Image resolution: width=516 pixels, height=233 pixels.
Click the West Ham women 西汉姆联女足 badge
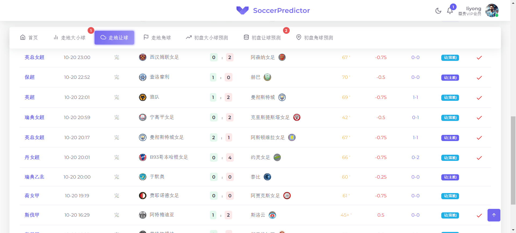tap(143, 57)
